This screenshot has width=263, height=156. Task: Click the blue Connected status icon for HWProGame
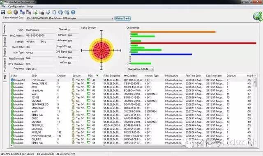click(12, 80)
